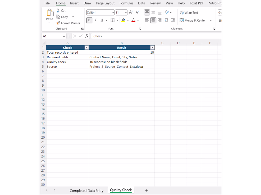Add a new sheet with plus
Screen dimensions: 261x195
(x=146, y=190)
